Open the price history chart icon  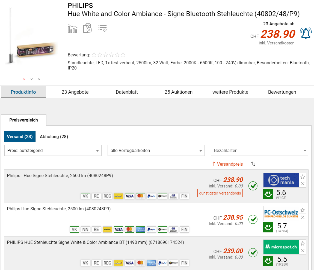72,28
